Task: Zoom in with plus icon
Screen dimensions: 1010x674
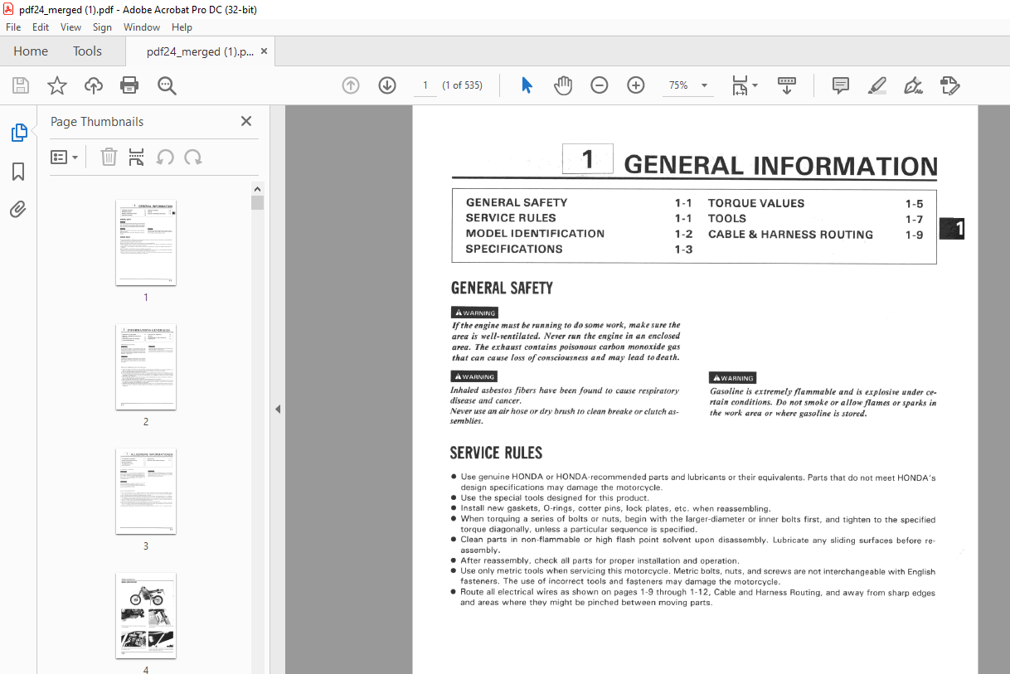Action: coord(636,85)
